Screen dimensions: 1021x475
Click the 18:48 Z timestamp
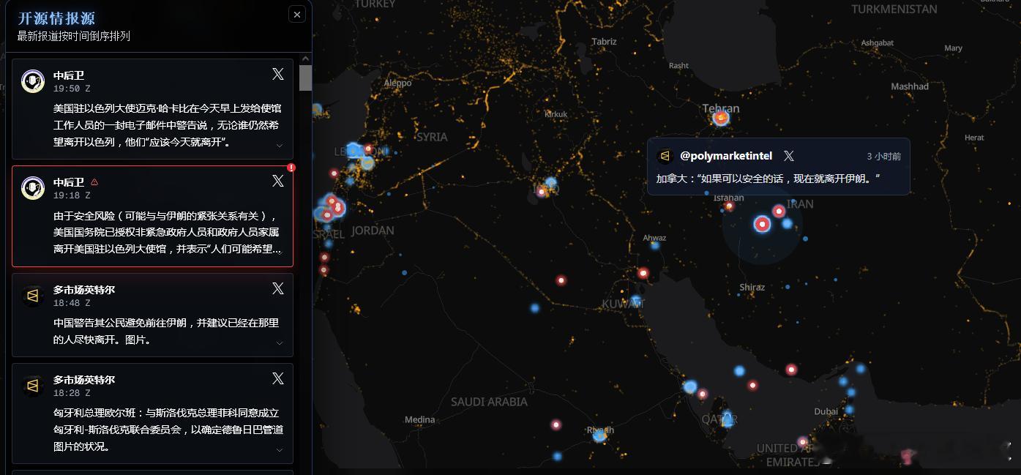[x=72, y=303]
